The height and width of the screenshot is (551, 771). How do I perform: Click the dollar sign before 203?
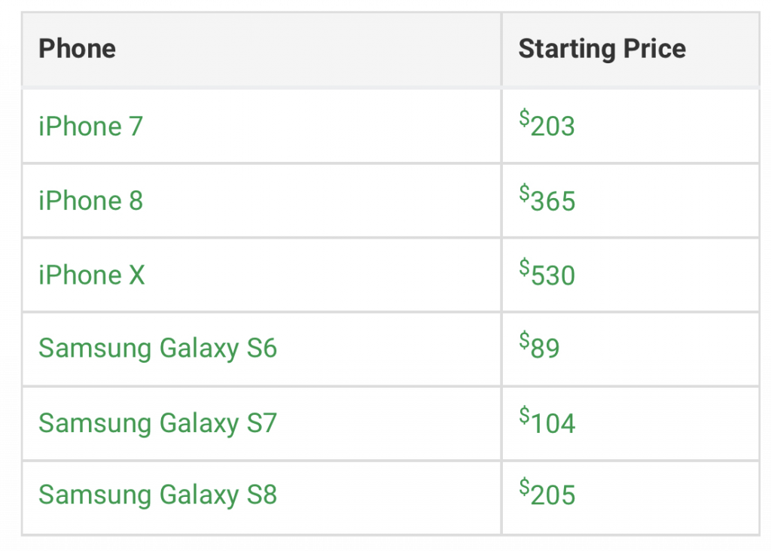click(524, 118)
